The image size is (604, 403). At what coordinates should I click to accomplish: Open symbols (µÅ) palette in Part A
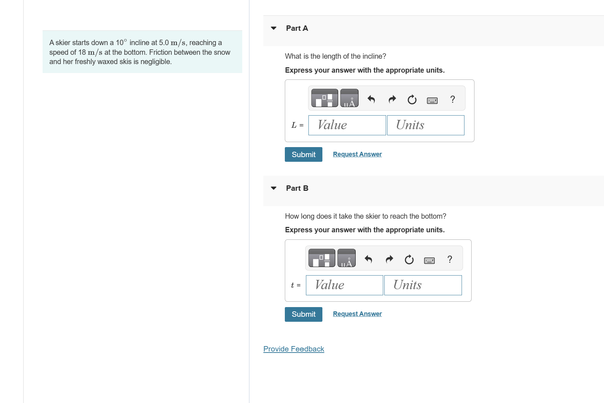coord(349,98)
